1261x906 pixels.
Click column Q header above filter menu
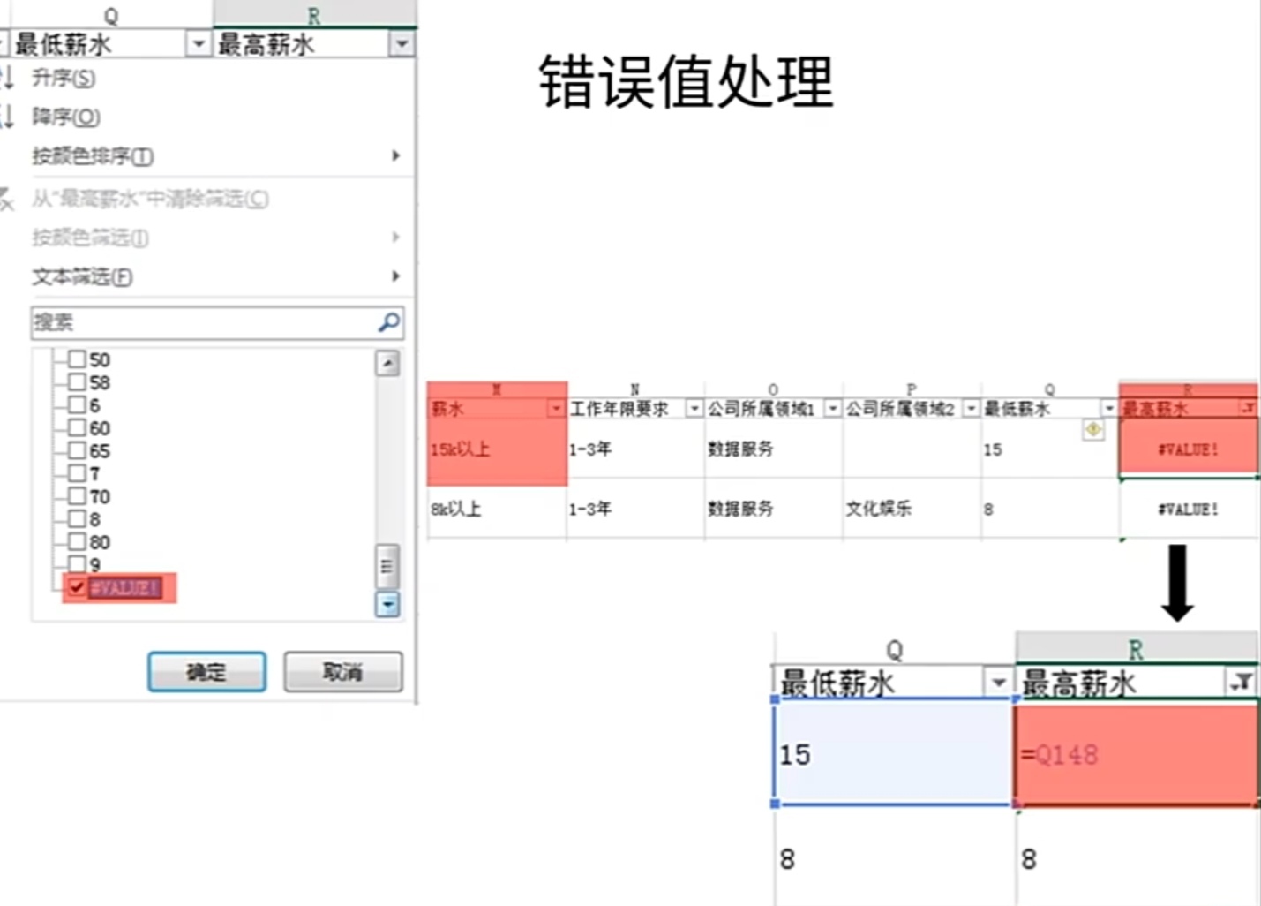click(110, 15)
